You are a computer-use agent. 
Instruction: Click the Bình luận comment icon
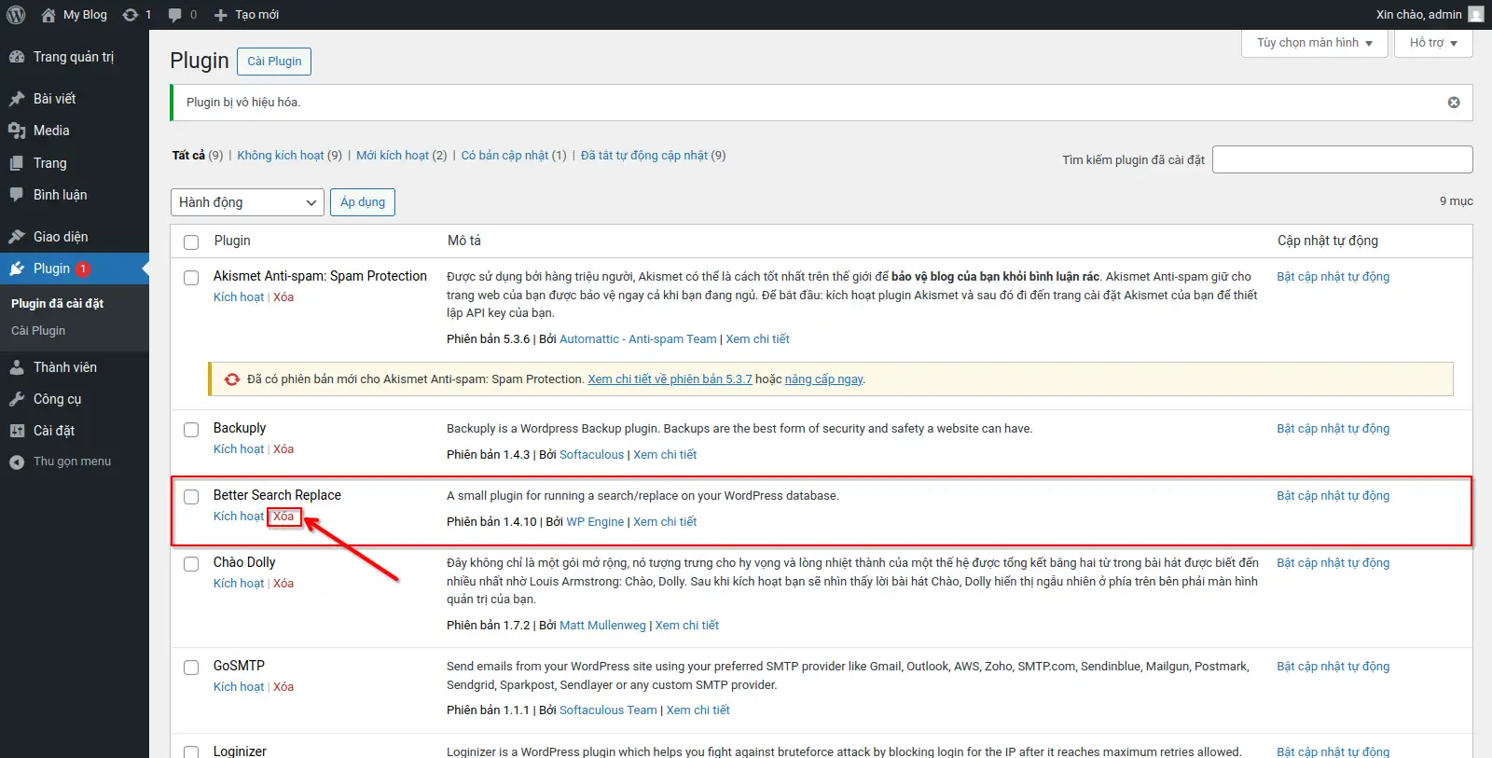(x=17, y=195)
